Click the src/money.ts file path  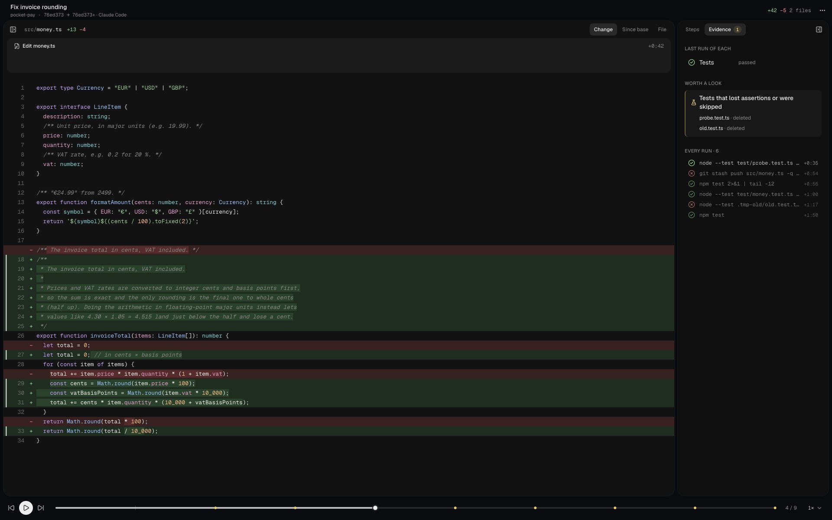coord(43,29)
